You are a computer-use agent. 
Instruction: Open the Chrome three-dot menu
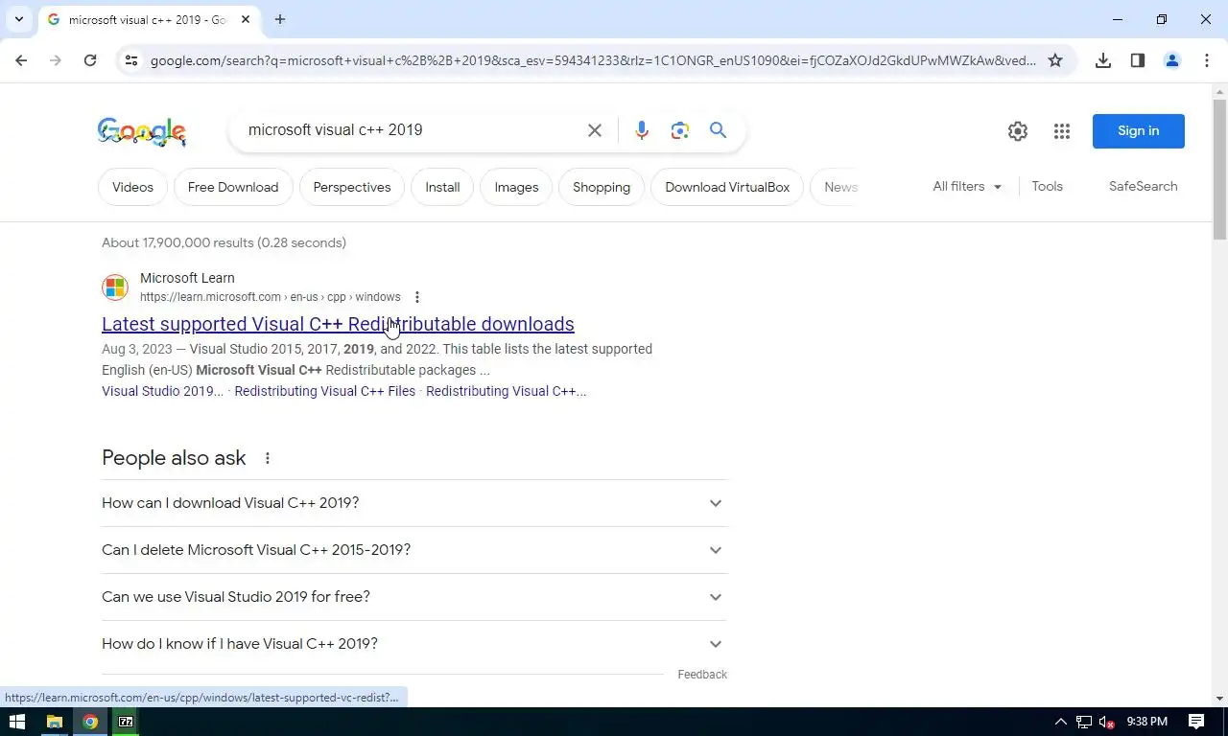click(1207, 60)
